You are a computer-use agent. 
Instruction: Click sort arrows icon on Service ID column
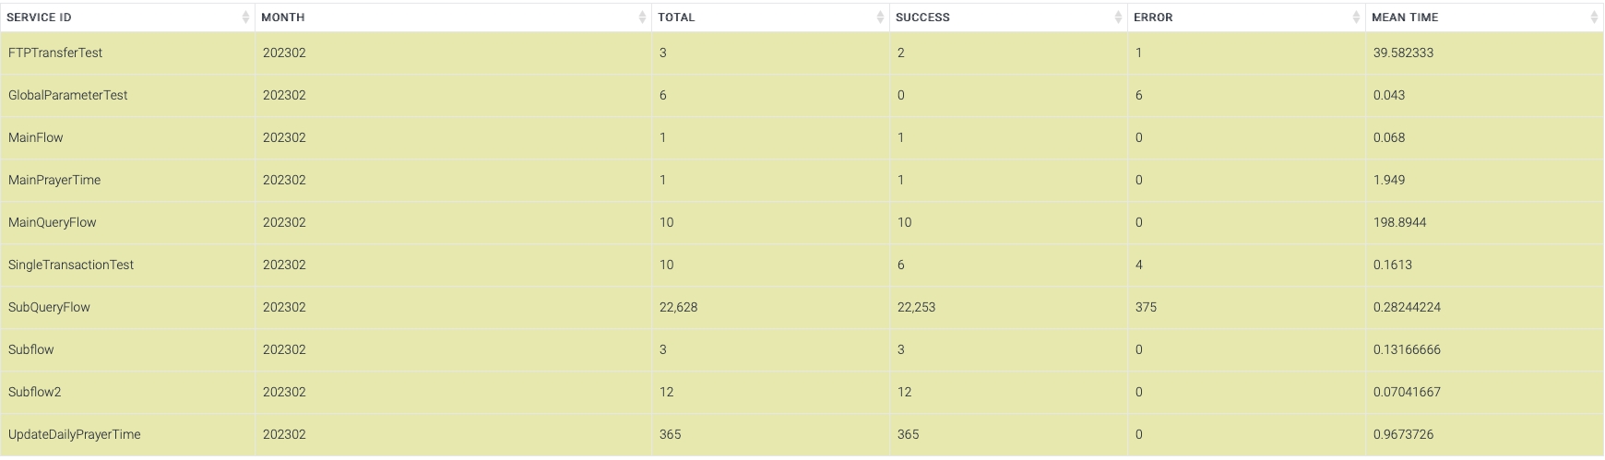tap(245, 18)
